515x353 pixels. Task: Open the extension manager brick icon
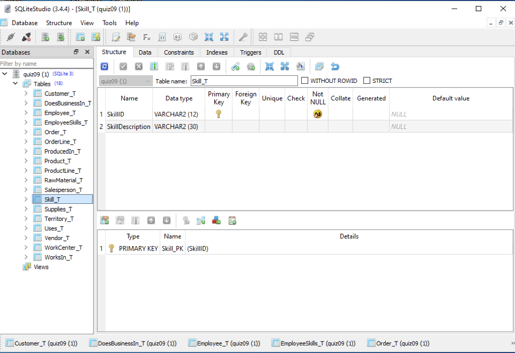point(194,37)
